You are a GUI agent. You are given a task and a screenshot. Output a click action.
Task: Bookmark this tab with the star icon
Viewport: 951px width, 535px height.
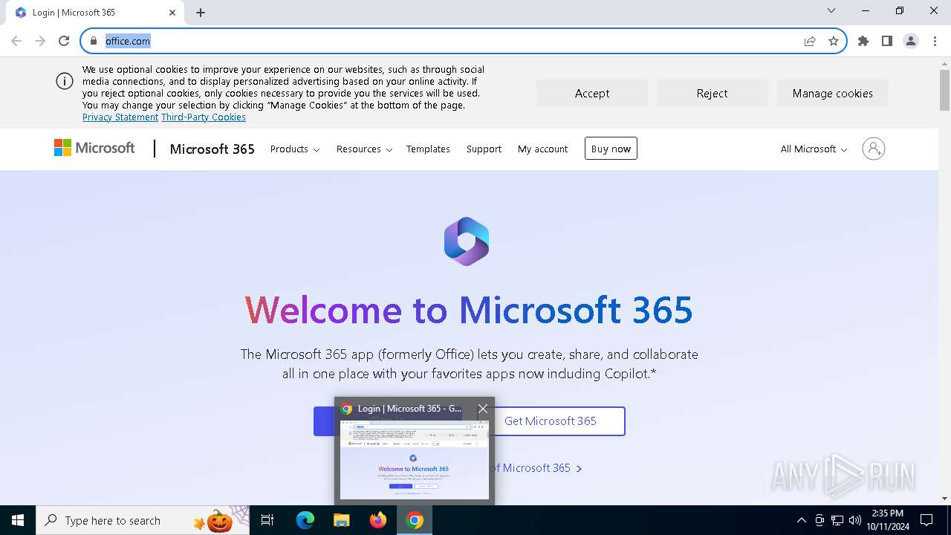[x=834, y=41]
